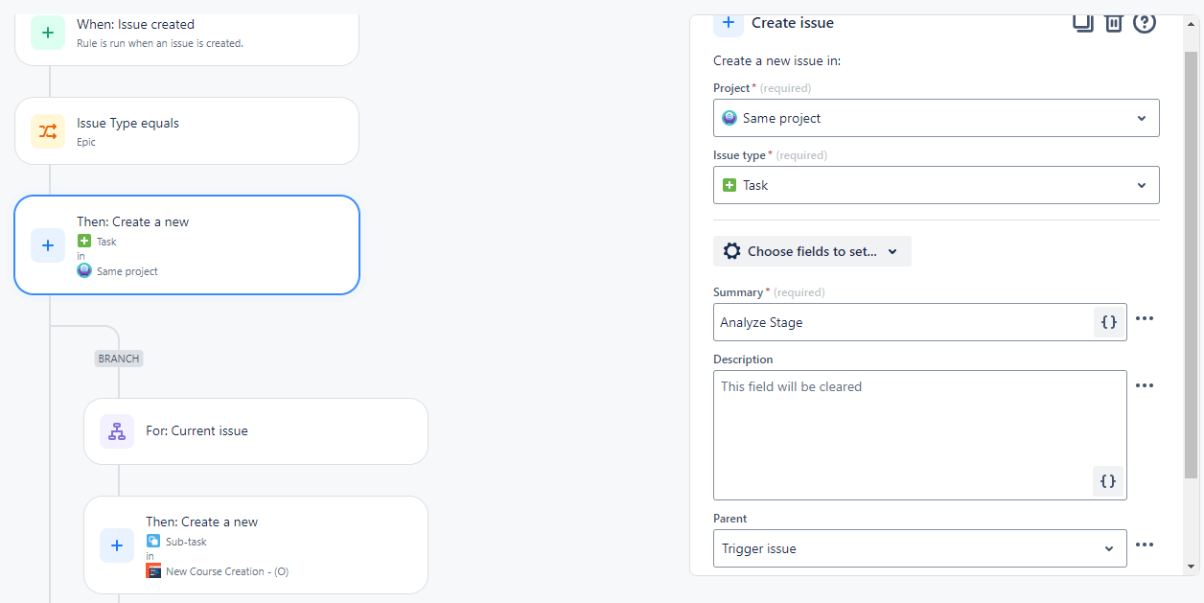
Task: Click the purple branch hierarchy icon
Action: (117, 431)
